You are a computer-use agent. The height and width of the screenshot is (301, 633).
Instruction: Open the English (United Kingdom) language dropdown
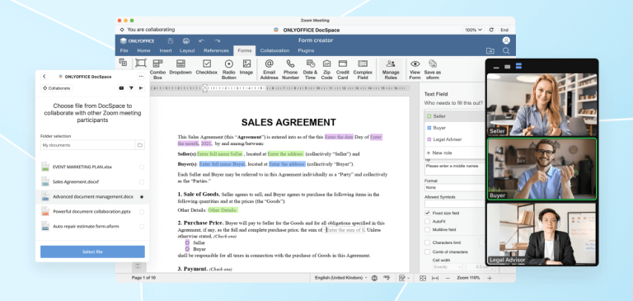(341, 278)
